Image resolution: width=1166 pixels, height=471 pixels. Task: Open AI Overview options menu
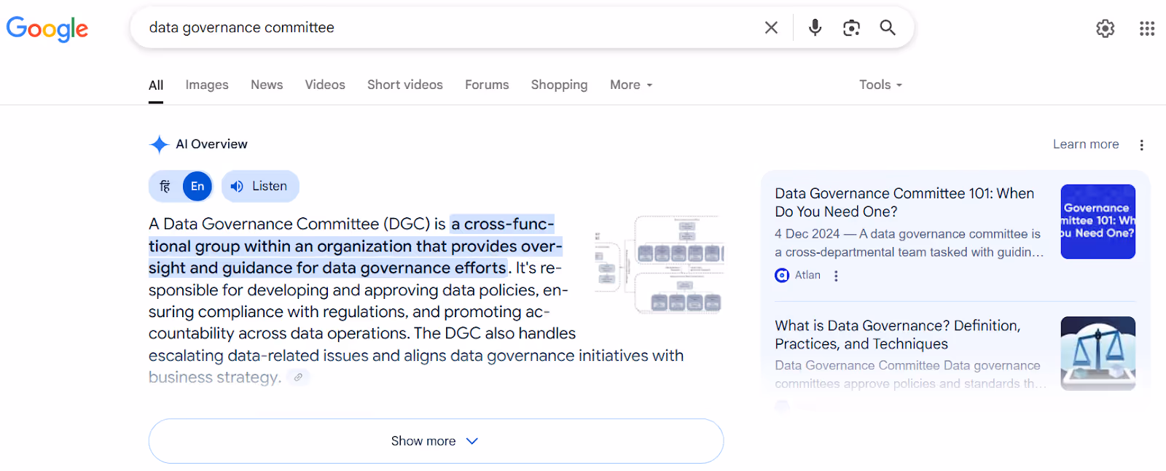(x=1141, y=145)
